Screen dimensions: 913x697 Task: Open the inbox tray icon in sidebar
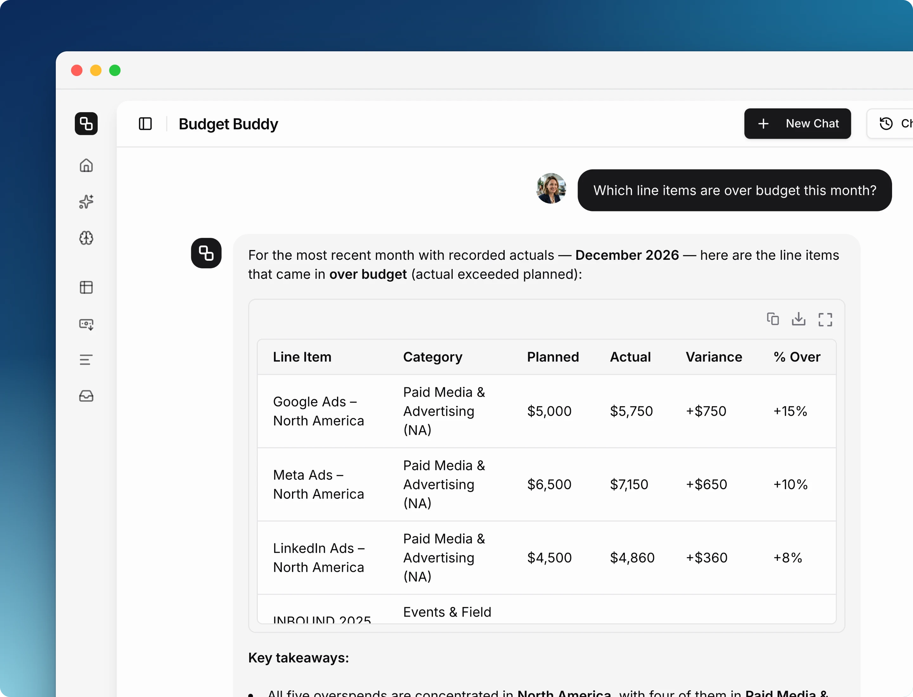[86, 396]
